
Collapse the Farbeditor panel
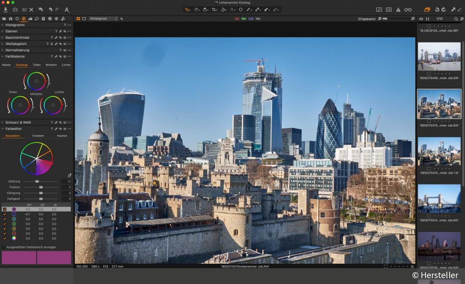tap(2, 129)
